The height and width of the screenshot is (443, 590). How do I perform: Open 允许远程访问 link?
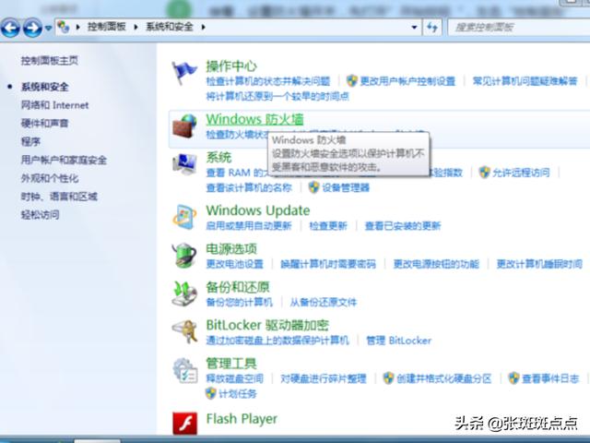(x=521, y=173)
